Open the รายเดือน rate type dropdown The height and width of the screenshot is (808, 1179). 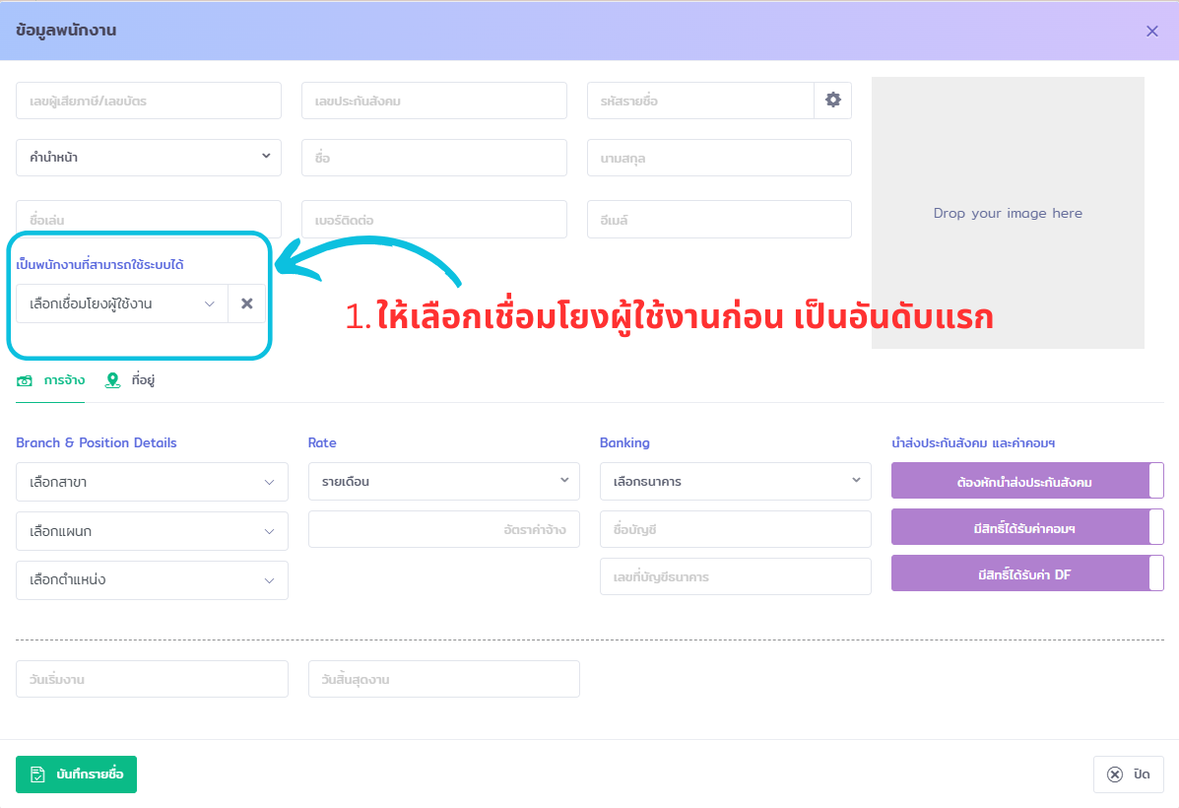[x=443, y=481]
